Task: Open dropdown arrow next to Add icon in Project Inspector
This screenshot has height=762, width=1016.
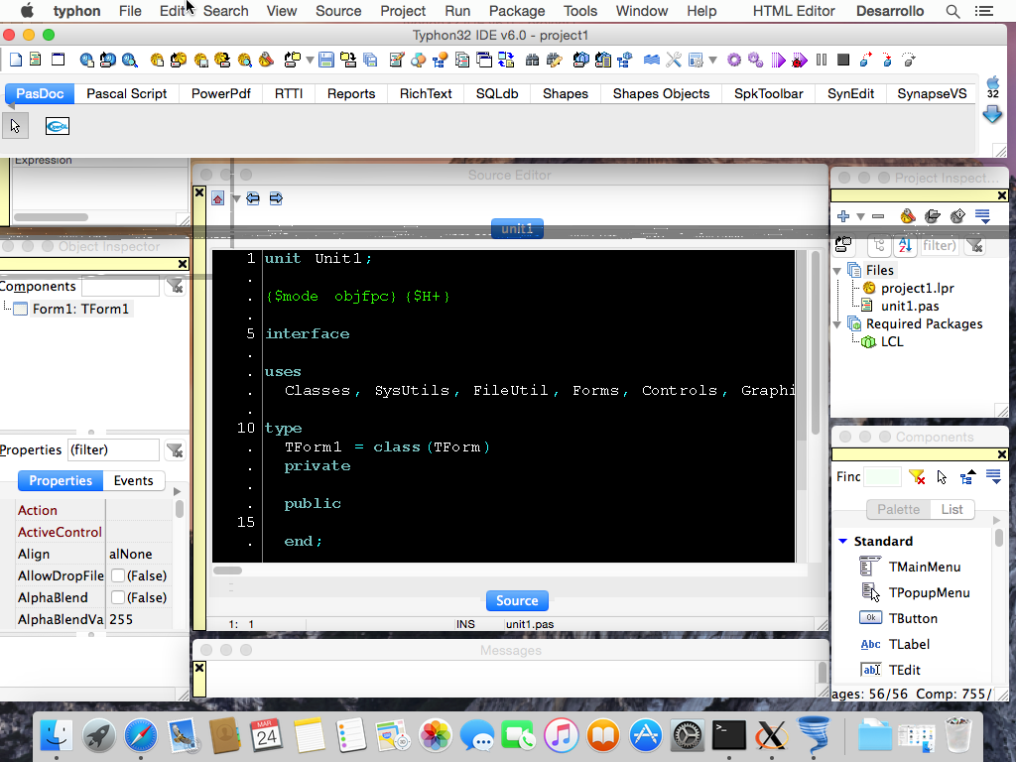Action: pos(860,217)
